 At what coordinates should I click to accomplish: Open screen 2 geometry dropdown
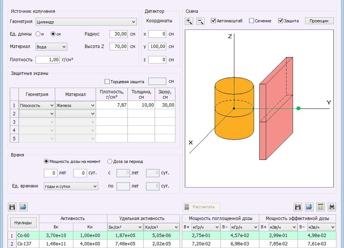click(x=37, y=114)
